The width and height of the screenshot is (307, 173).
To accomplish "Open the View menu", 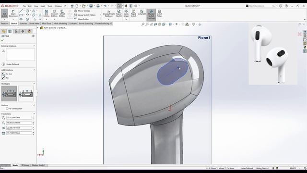I will click(x=36, y=6).
